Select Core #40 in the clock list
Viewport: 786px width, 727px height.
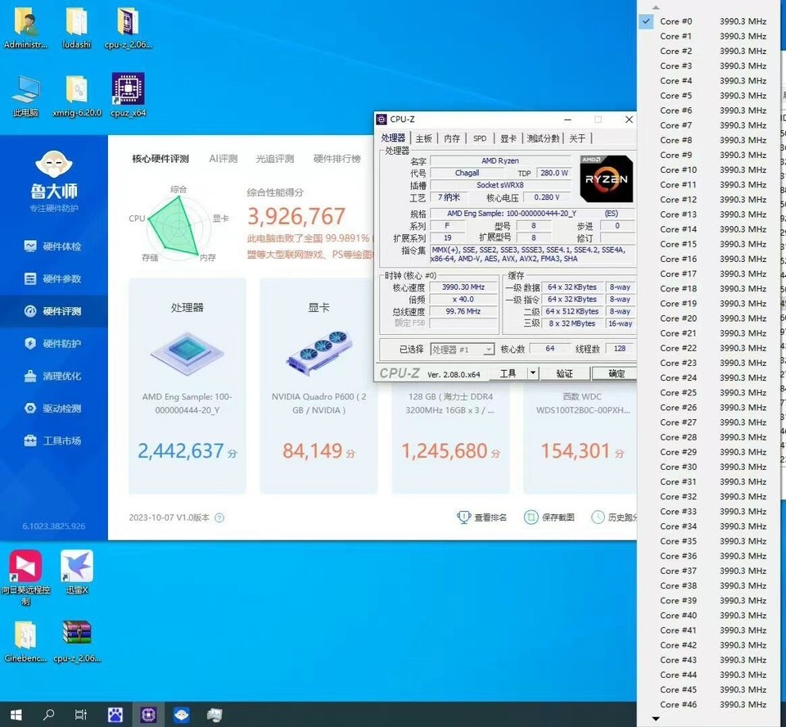point(709,615)
